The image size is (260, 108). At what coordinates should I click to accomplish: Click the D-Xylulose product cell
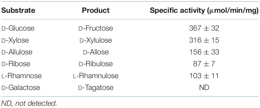pyautogui.click(x=96, y=40)
